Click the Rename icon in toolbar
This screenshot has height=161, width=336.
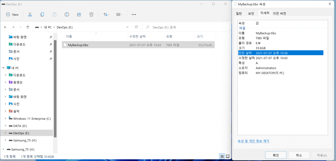(x=67, y=15)
